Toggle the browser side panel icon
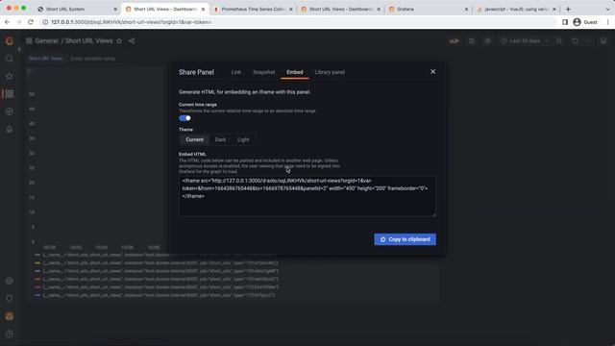The height and width of the screenshot is (346, 615). click(x=565, y=22)
